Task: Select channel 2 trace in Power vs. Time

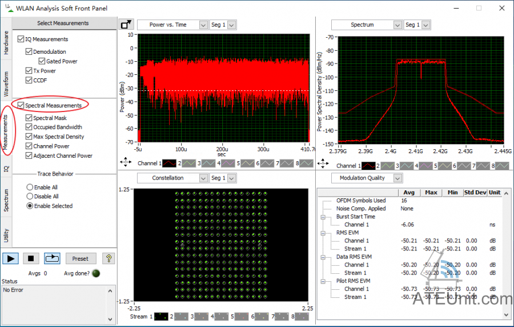Action: [189, 163]
